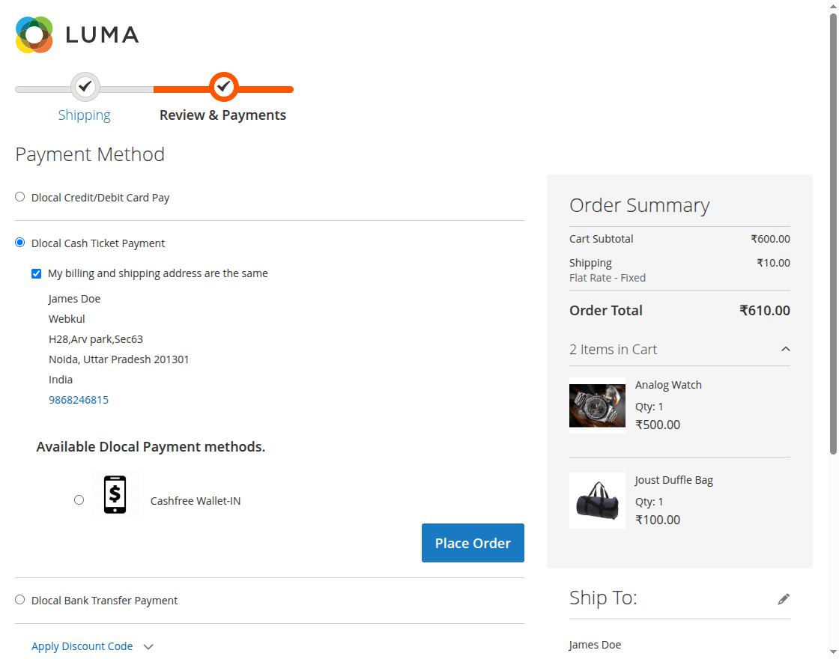839x659 pixels.
Task: Open the Review & Payments step label
Action: click(222, 115)
